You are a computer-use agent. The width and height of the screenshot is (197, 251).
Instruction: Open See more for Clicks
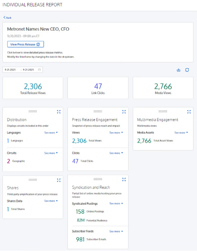[116, 153]
